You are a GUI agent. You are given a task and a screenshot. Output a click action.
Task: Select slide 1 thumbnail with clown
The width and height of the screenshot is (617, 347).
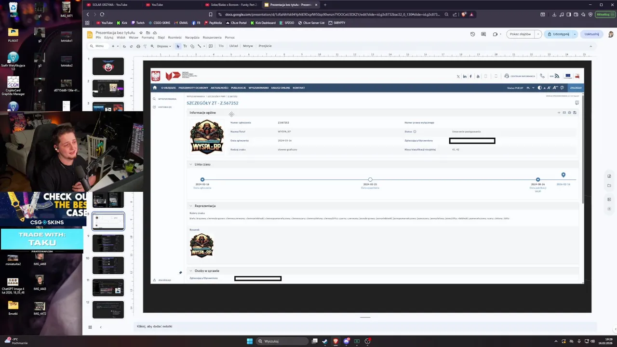tap(108, 67)
